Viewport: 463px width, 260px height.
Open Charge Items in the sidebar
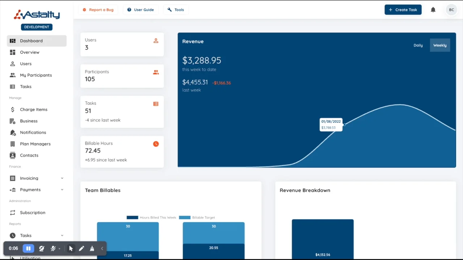[37, 109]
